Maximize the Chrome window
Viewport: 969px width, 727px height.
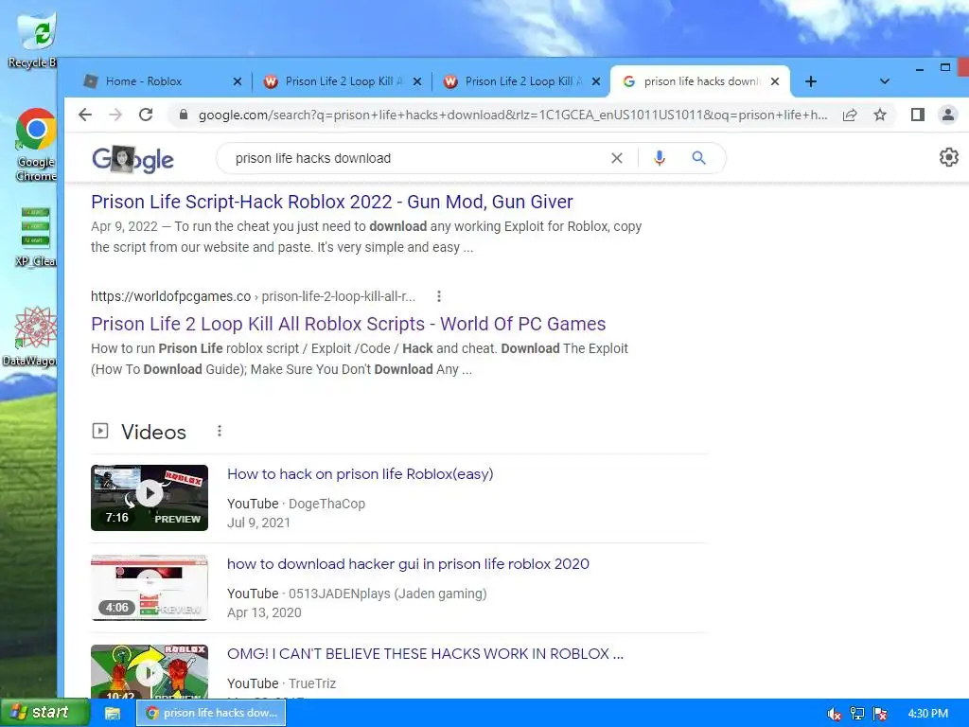coord(945,67)
